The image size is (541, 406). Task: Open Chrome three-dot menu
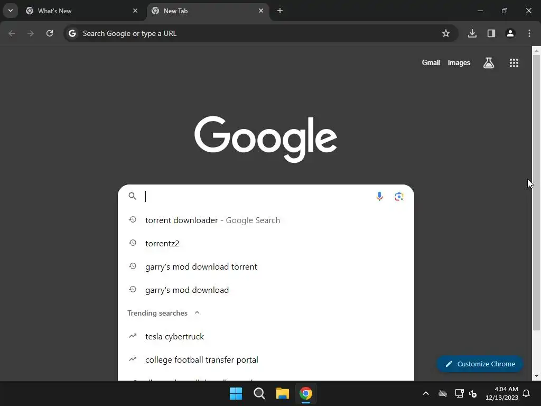[529, 33]
